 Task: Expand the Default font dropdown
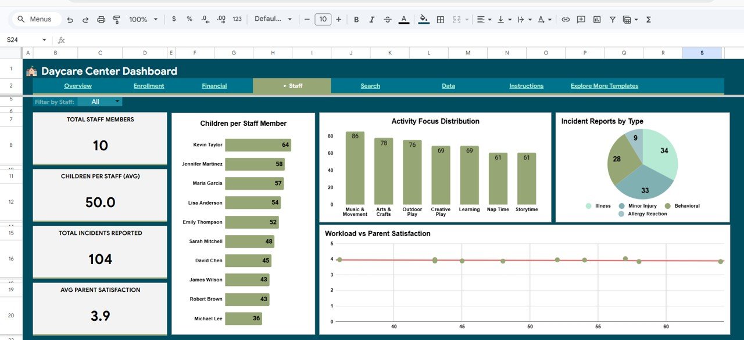point(273,19)
